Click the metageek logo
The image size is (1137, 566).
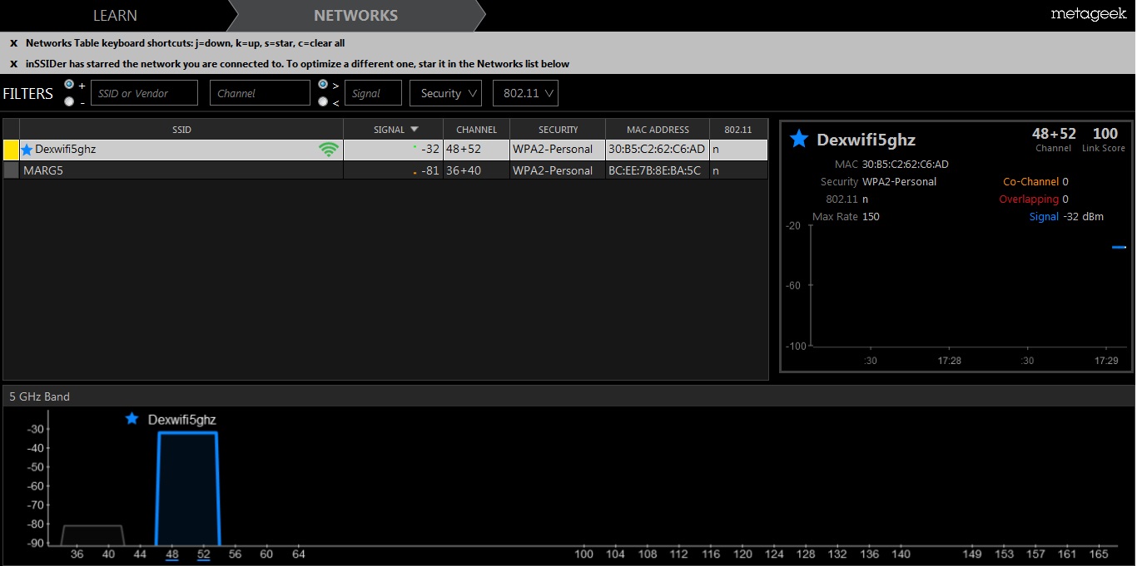pyautogui.click(x=1087, y=14)
